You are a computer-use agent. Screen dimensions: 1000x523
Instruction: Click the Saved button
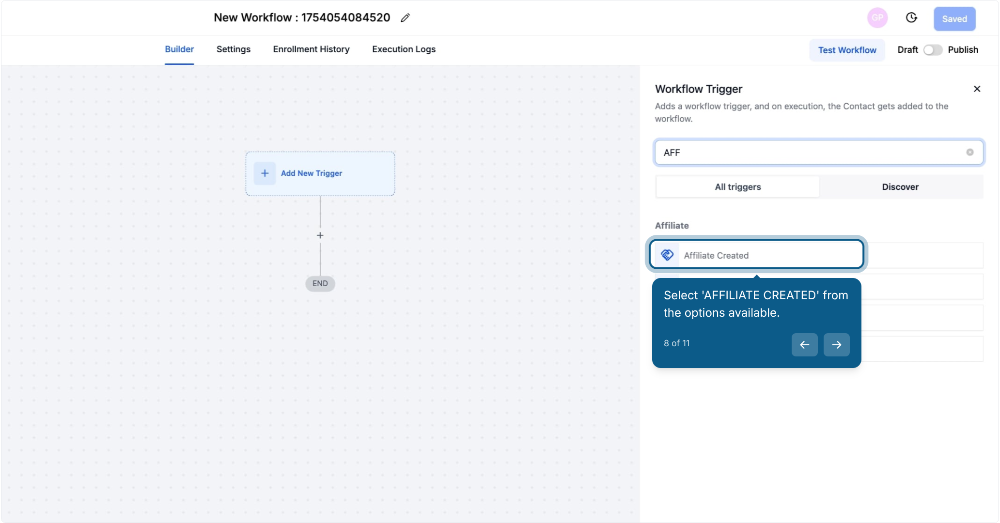point(954,19)
